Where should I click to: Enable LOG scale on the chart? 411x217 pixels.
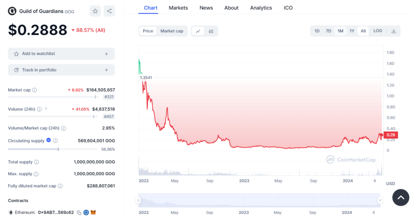click(x=378, y=31)
